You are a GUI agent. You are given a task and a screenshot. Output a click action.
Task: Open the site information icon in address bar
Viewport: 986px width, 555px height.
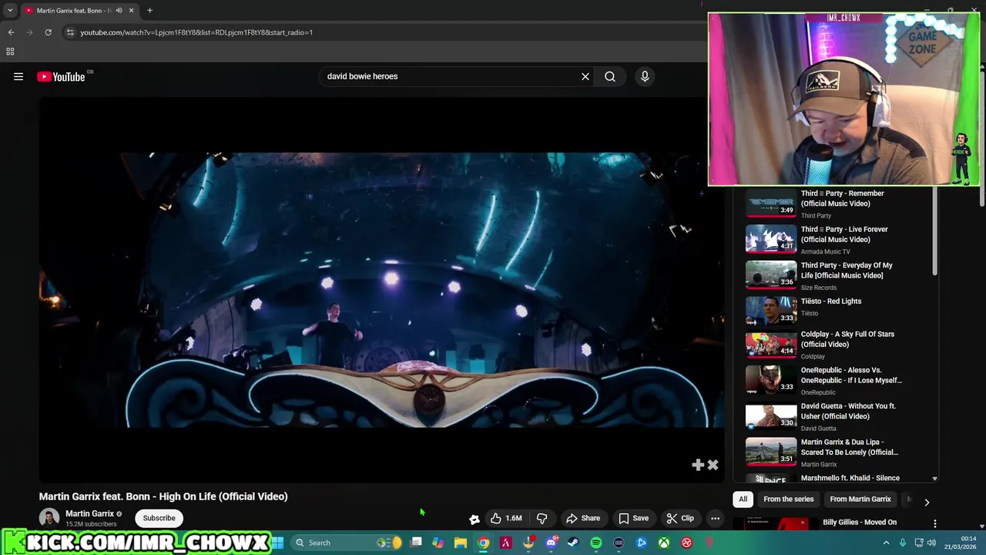[x=70, y=32]
